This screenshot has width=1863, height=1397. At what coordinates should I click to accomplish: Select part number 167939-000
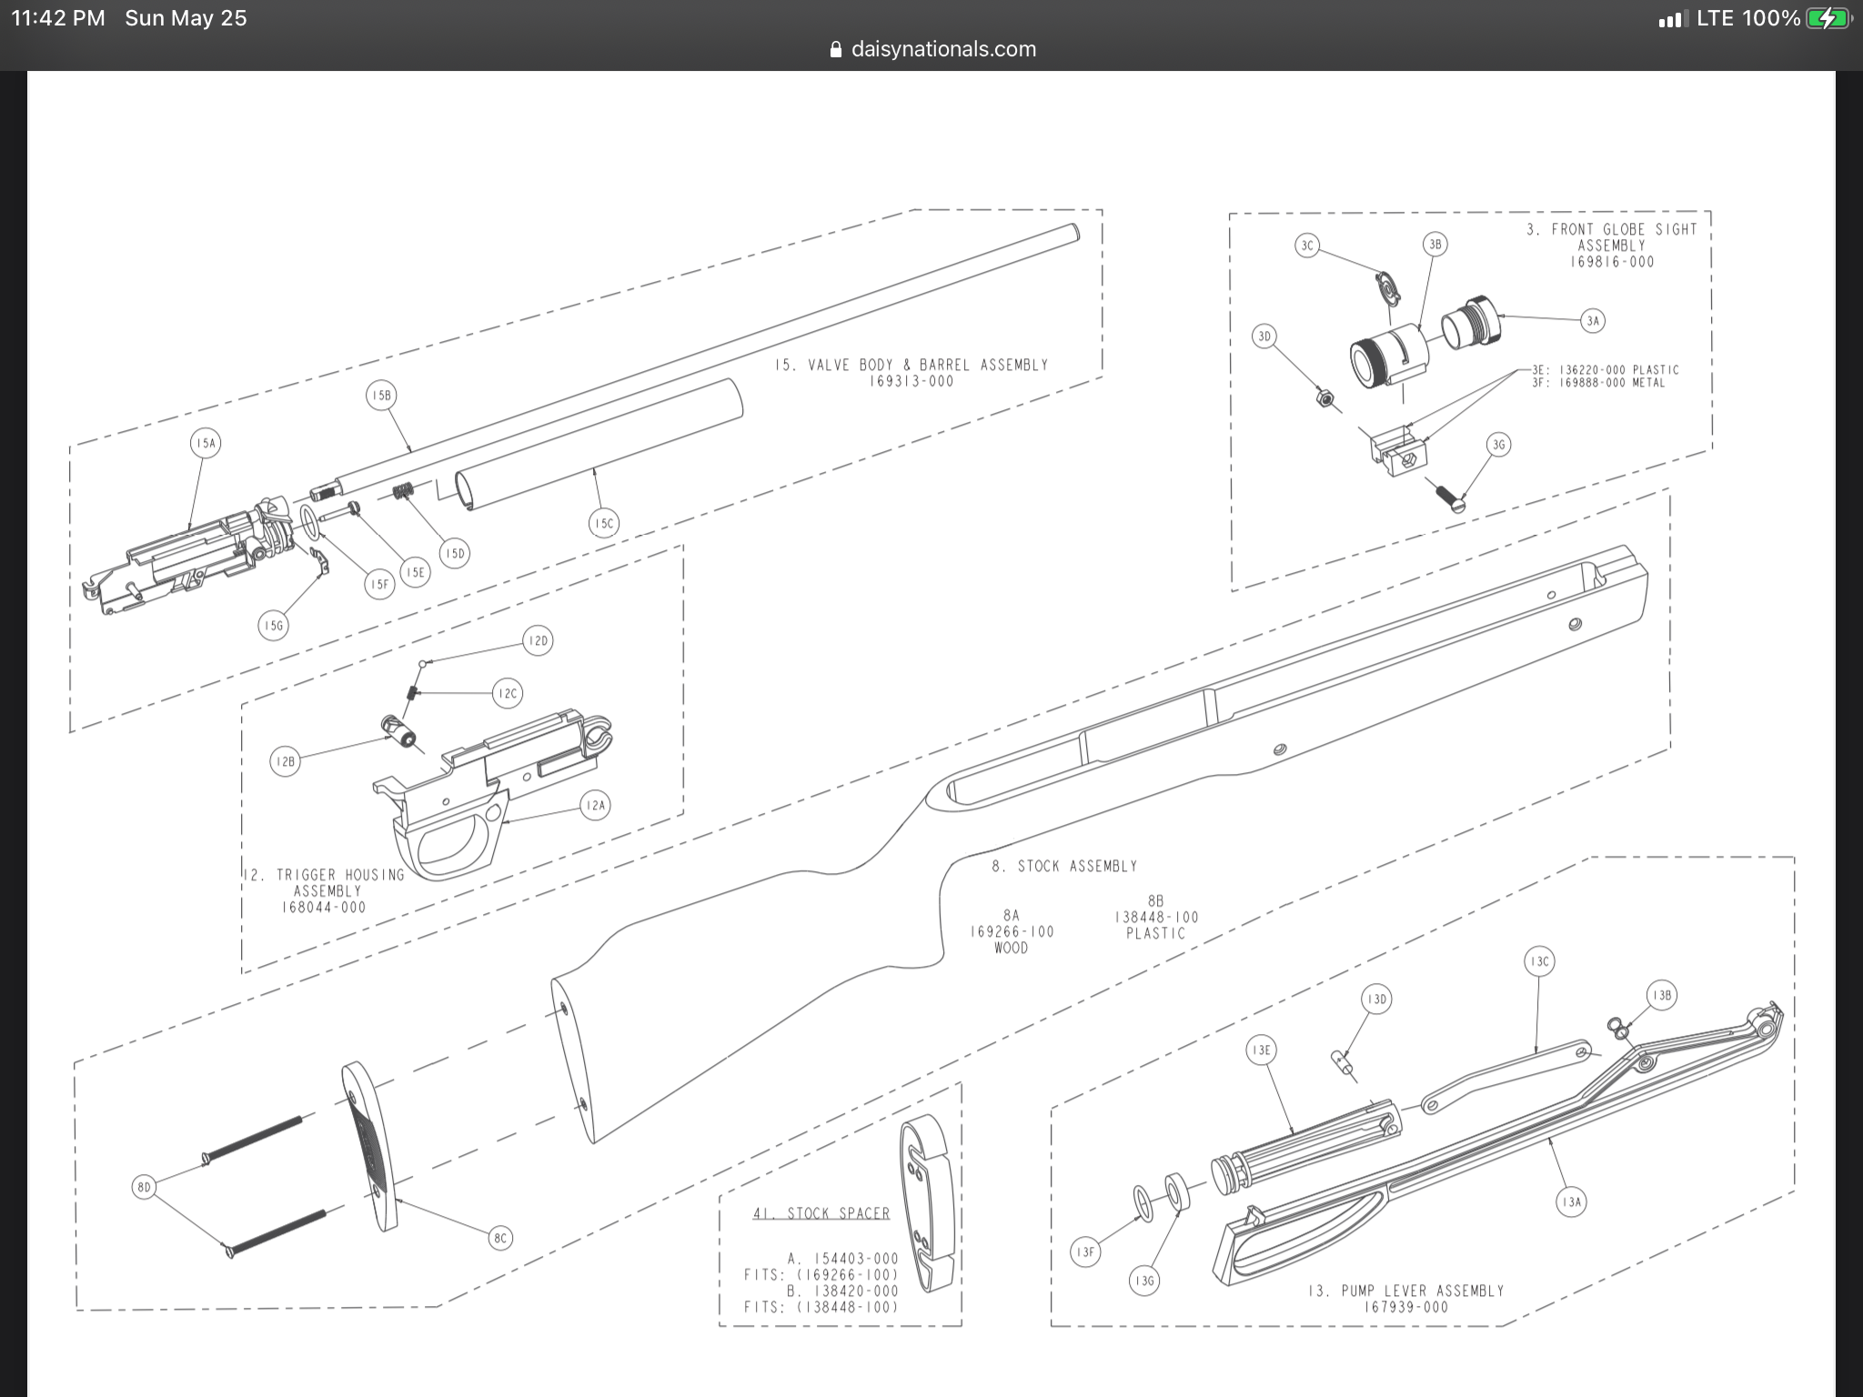(1405, 1308)
